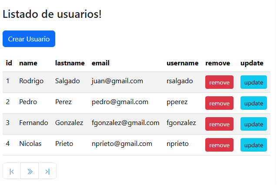Go to first page pagination icon
The height and width of the screenshot is (186, 277).
[x=12, y=171]
